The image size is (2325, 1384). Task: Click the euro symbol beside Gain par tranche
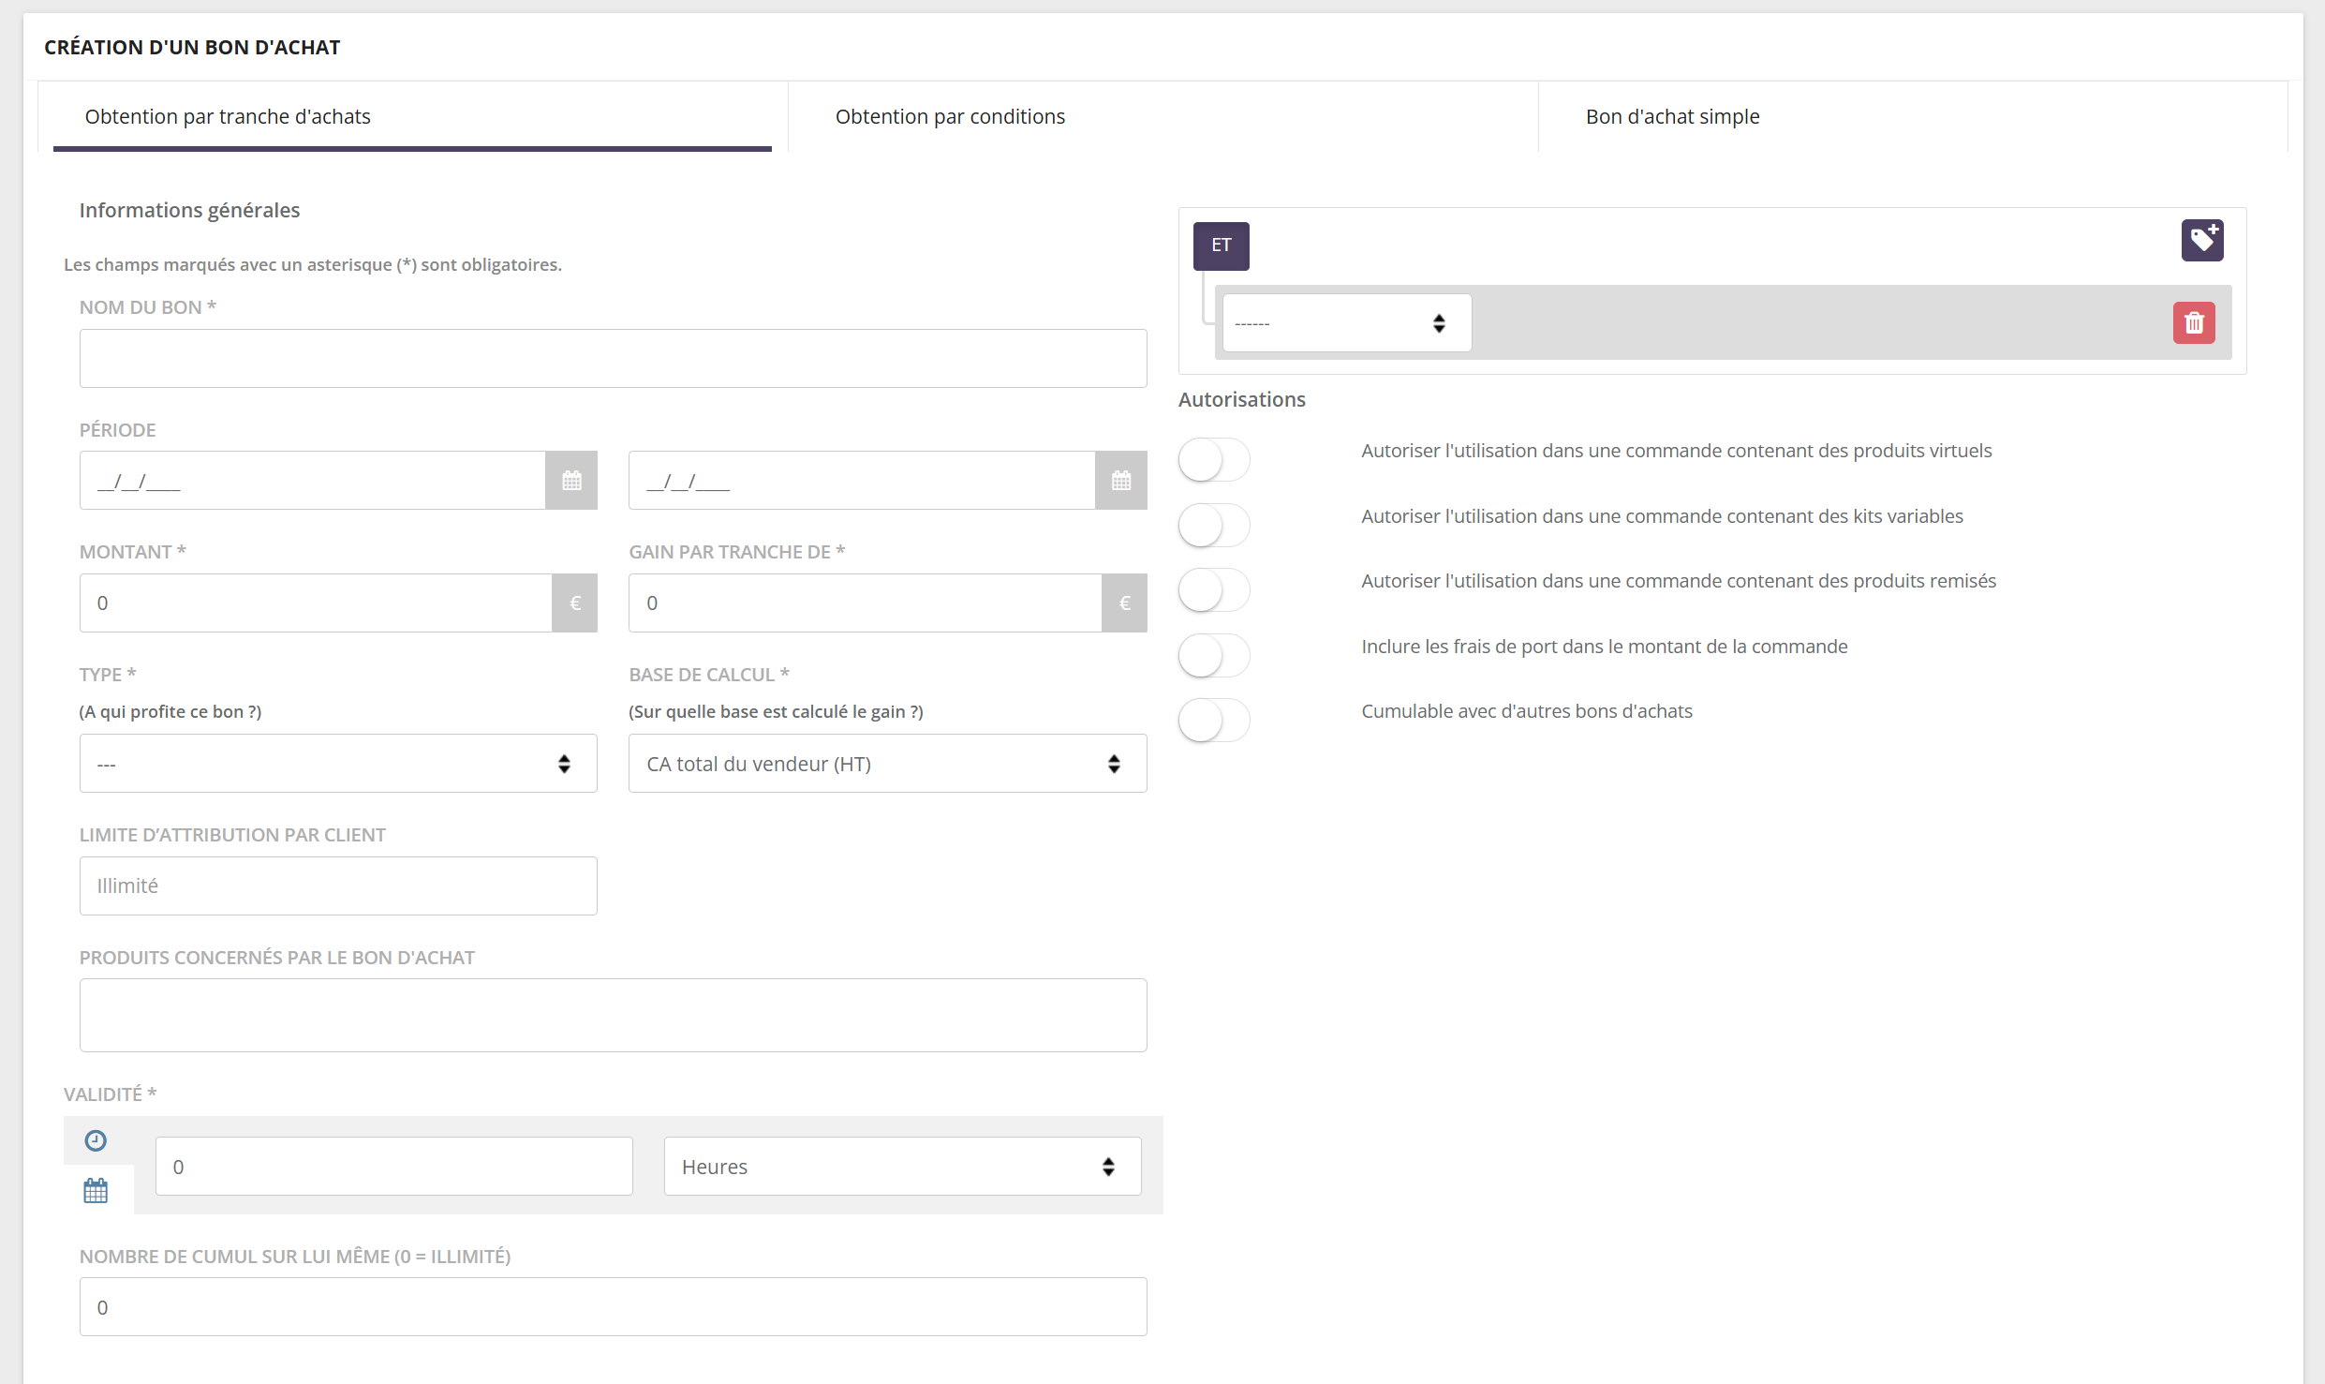(x=1125, y=603)
